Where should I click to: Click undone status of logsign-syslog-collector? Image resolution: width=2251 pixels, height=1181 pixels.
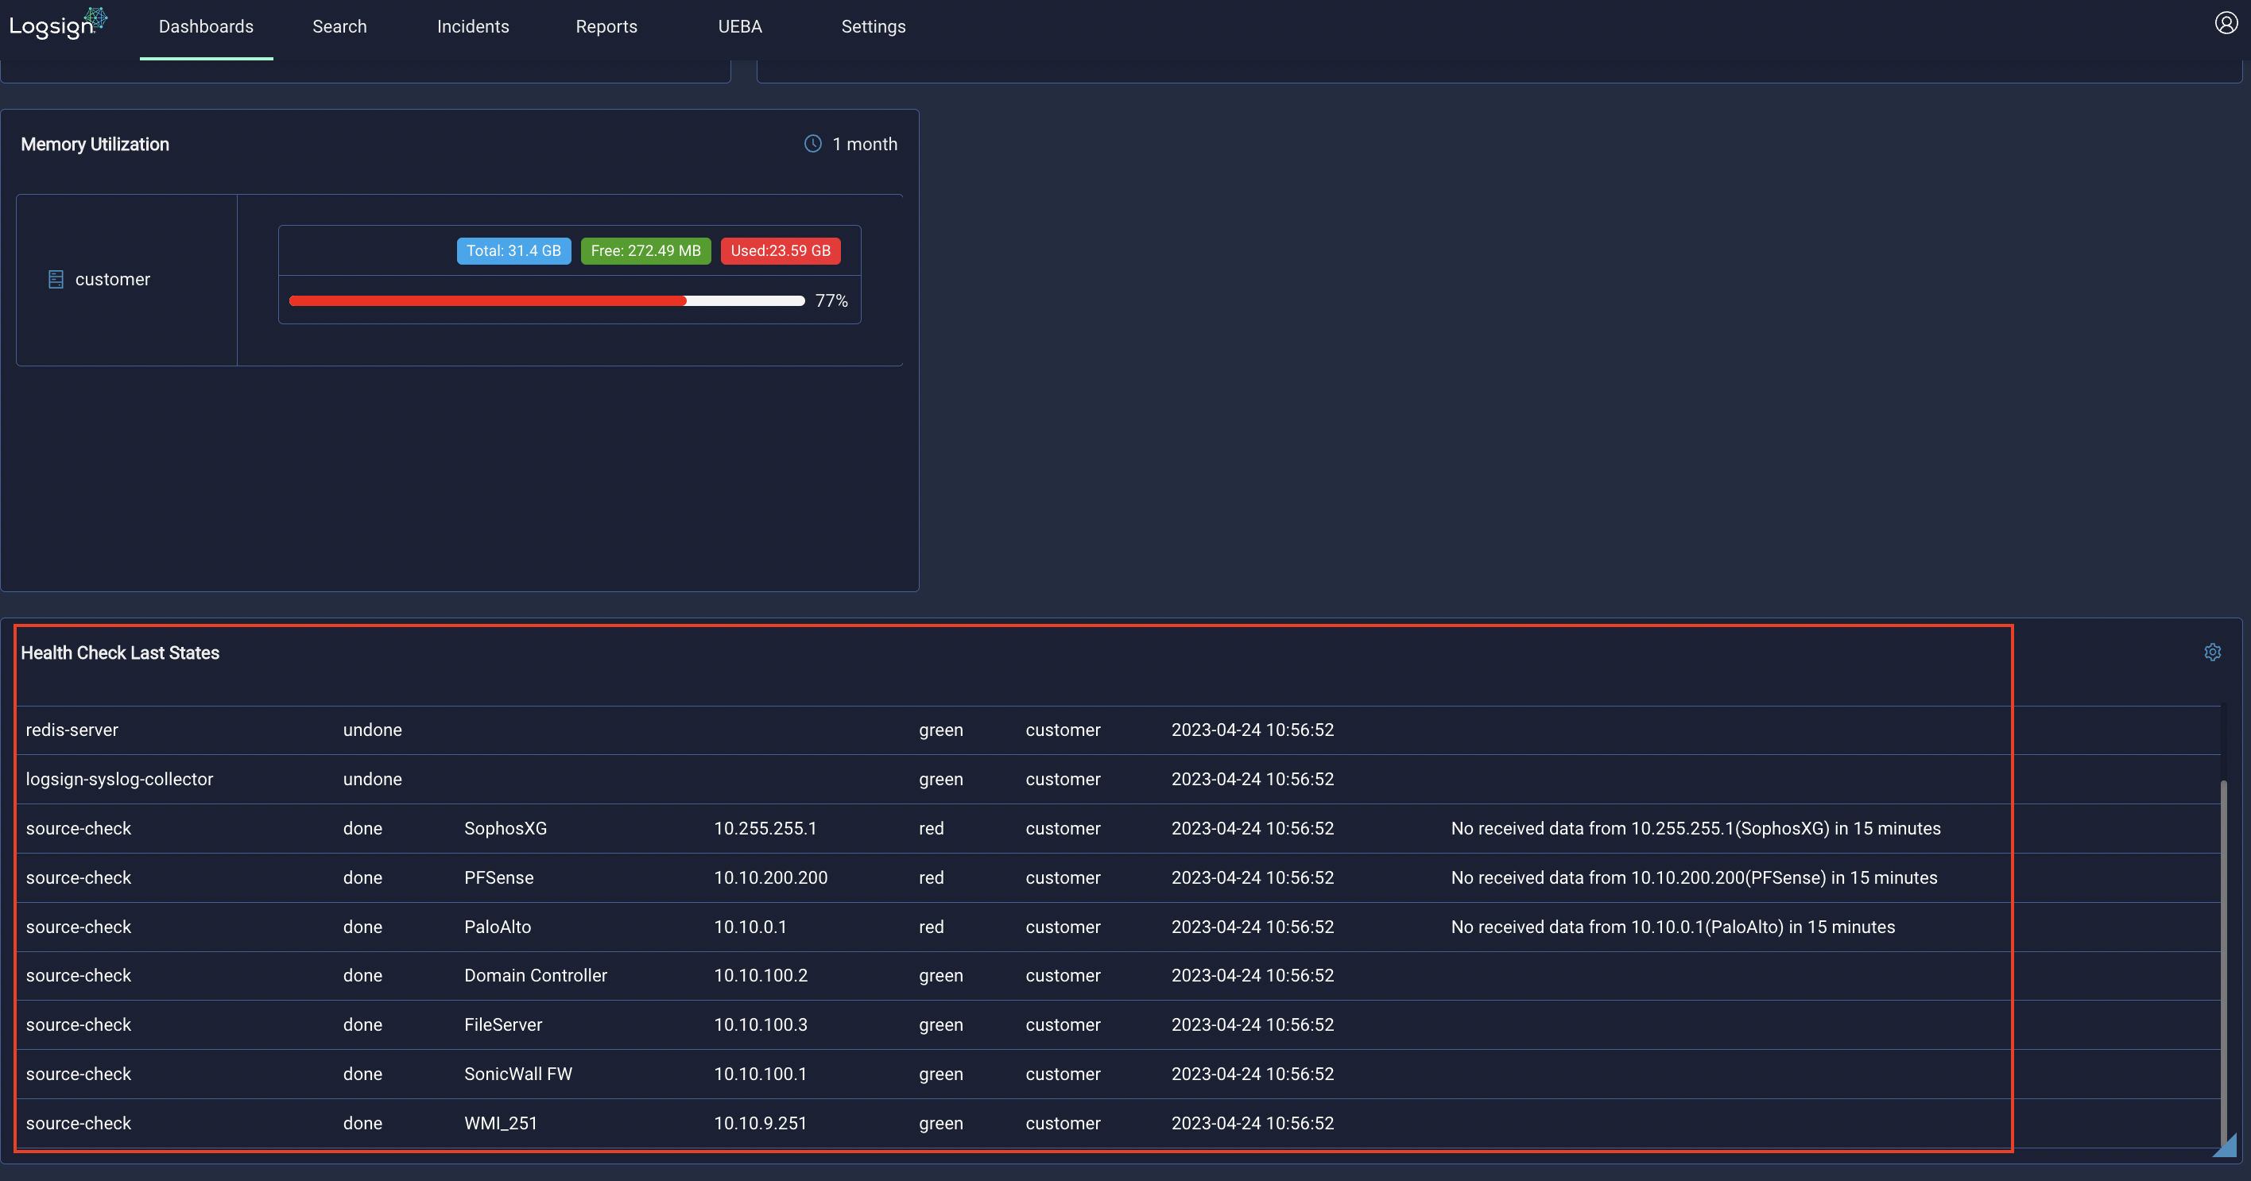pyautogui.click(x=372, y=779)
